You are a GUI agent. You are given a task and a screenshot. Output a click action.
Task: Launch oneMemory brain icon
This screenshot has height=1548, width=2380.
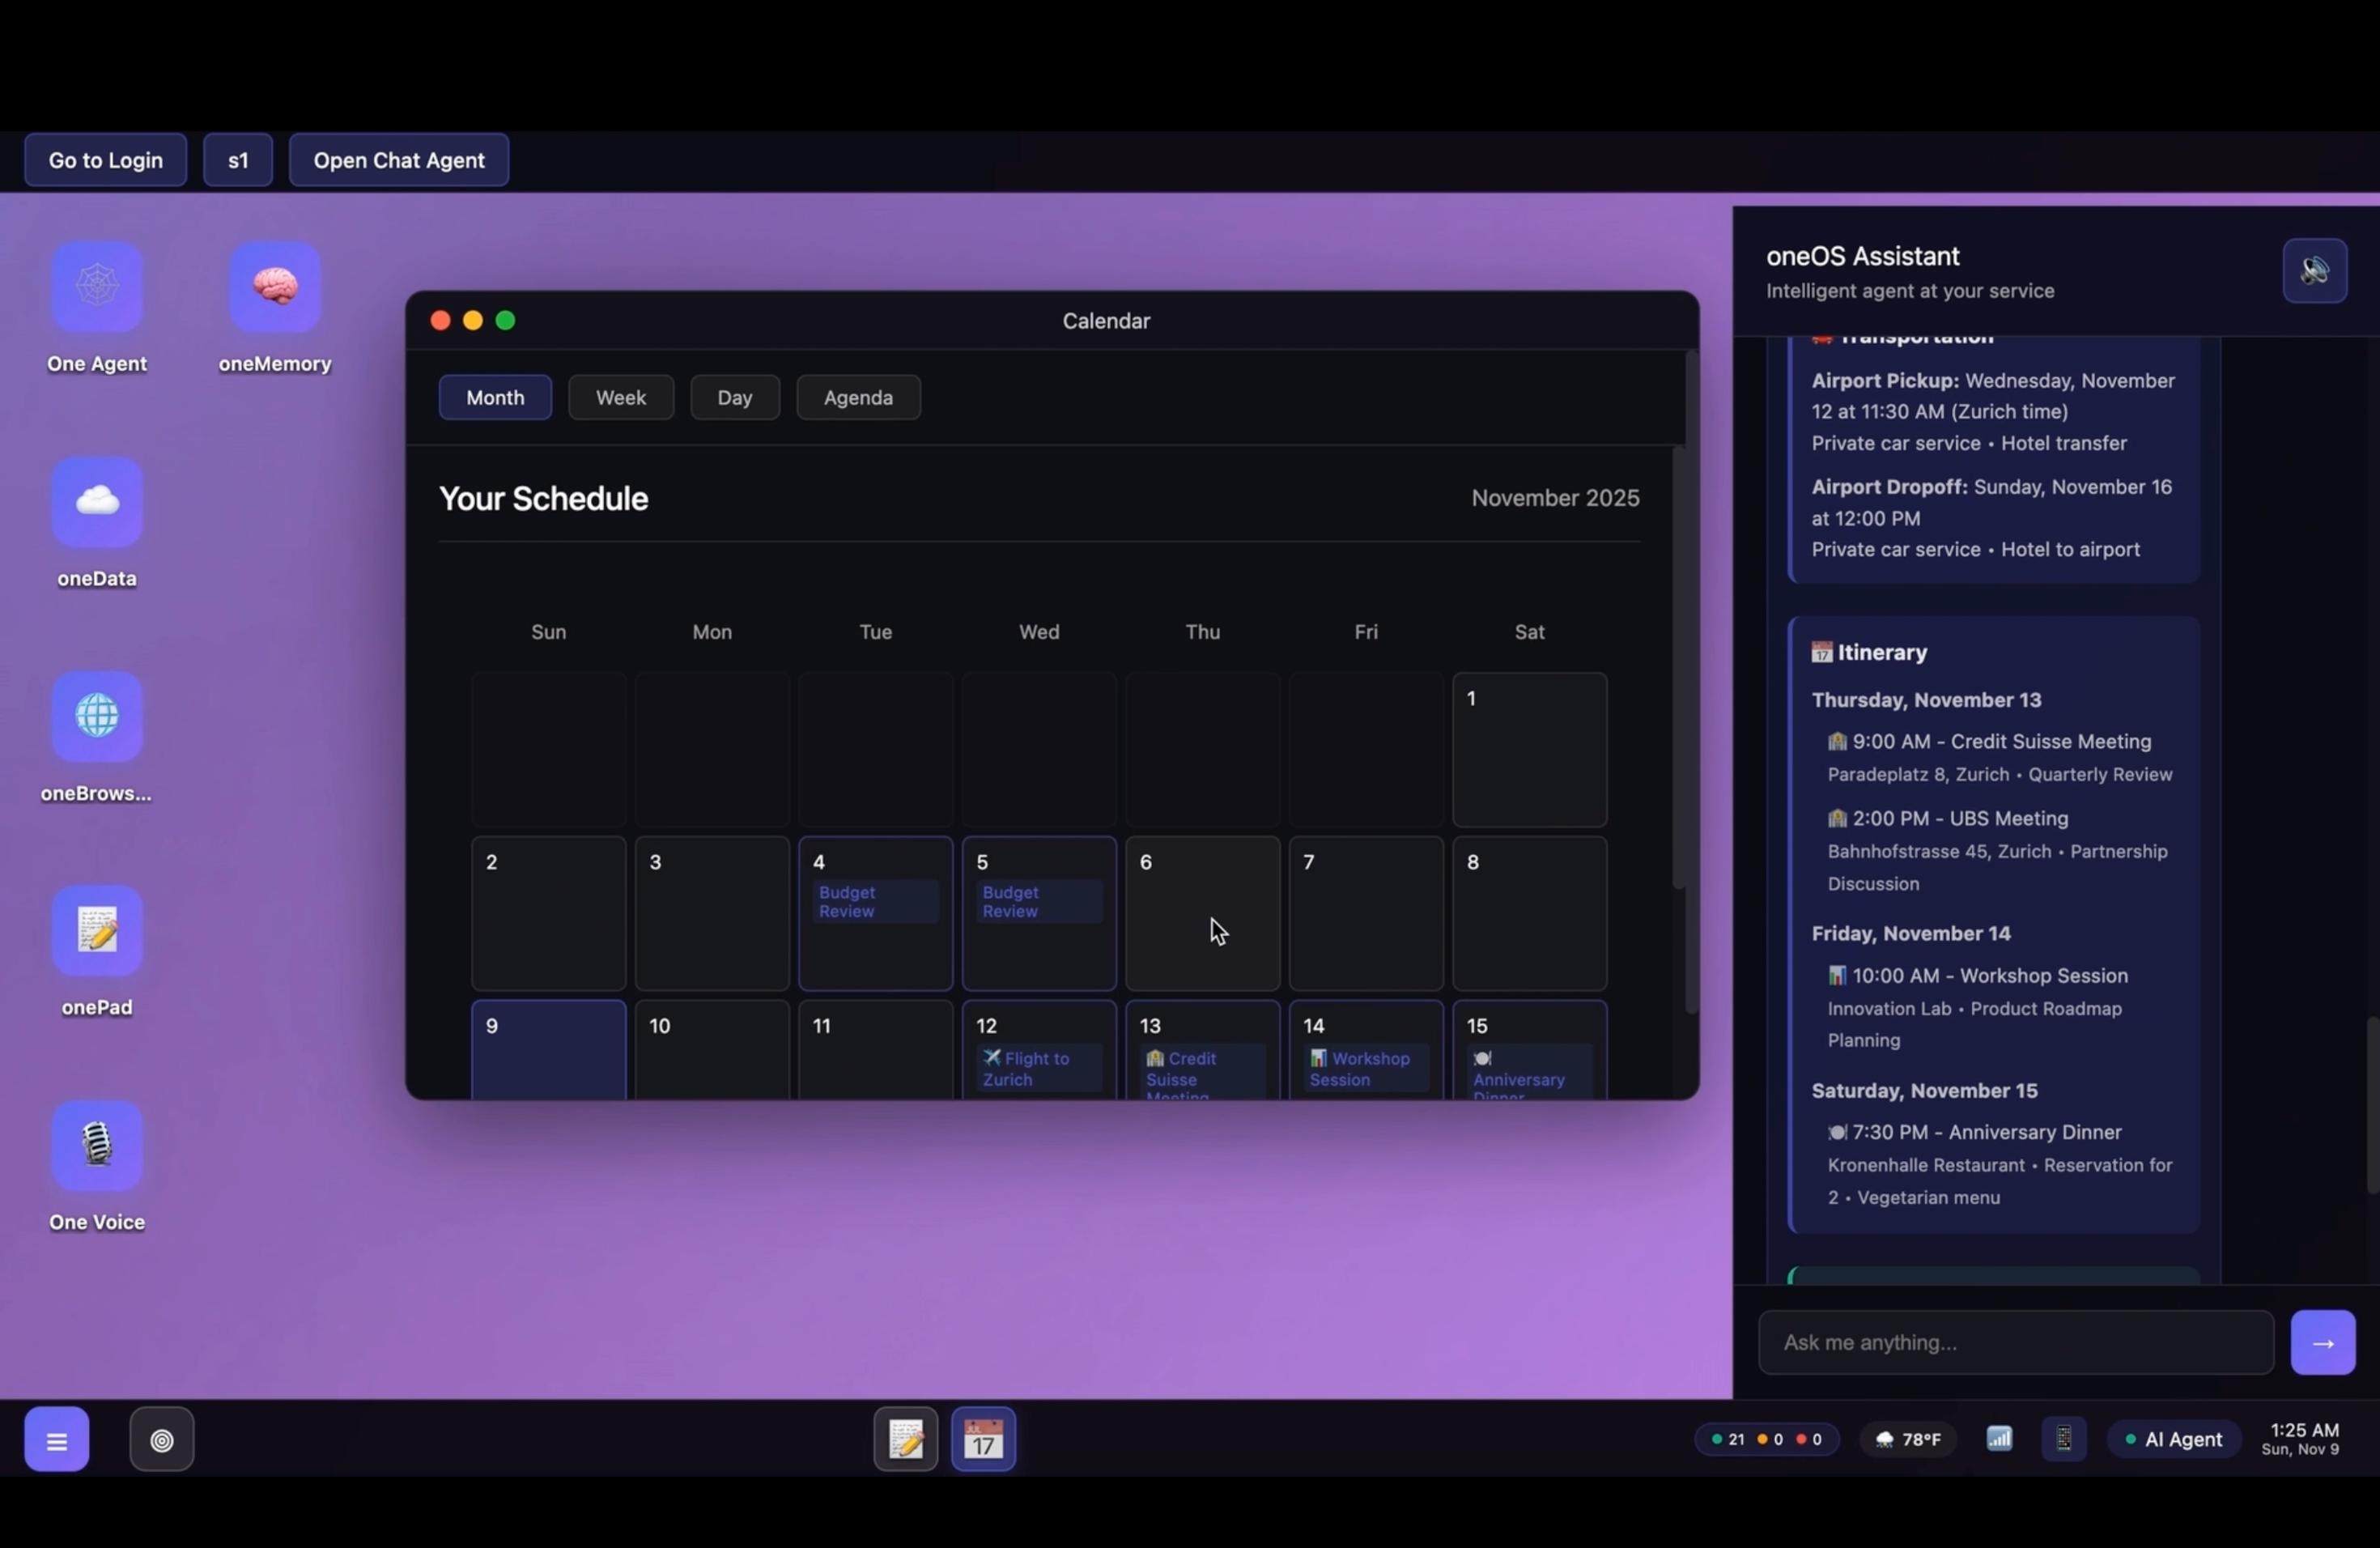pyautogui.click(x=275, y=287)
